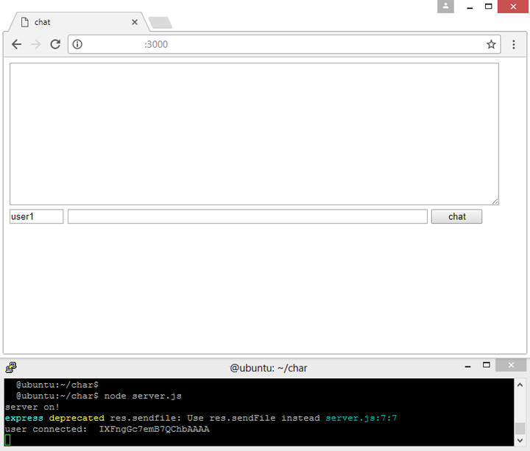Select the "chat" browser tab

[x=74, y=22]
